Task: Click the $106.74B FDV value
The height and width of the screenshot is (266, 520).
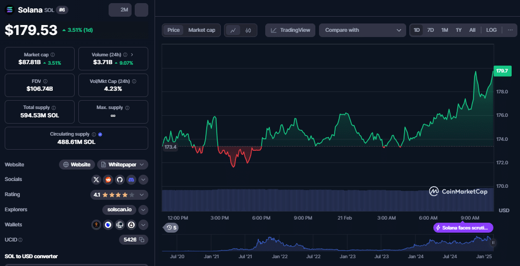Action: pos(40,89)
